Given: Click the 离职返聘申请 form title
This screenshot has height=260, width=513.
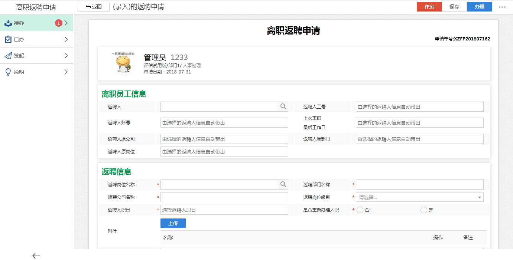Looking at the screenshot, I should (x=293, y=31).
